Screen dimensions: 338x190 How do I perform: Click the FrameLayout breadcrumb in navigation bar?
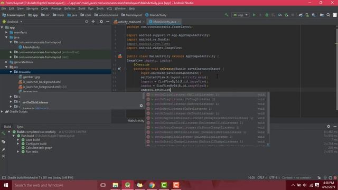14,15
